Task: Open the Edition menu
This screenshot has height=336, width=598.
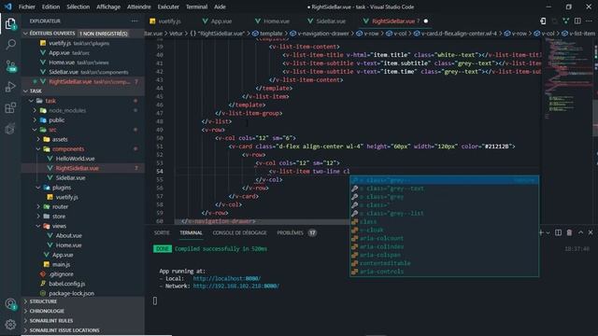Action: tap(50, 7)
